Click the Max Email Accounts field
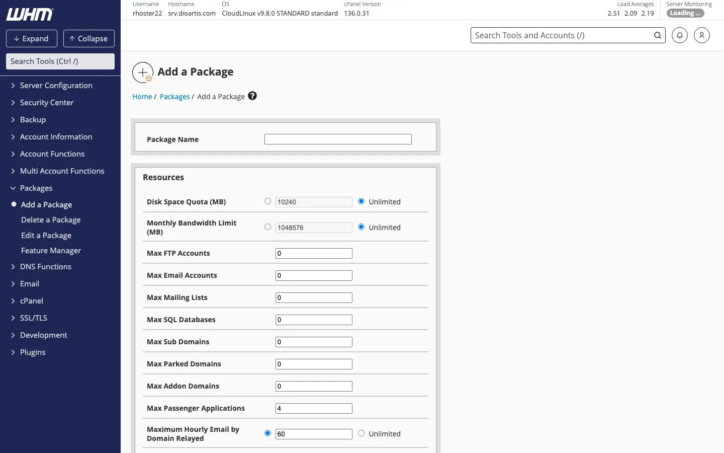 pos(314,275)
